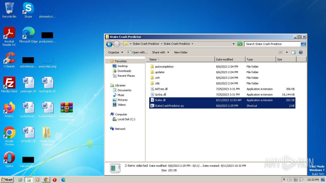Expand last Stake Crash Predictor breadcrumb arrow
Screen dimensions: 326x183
coord(192,44)
